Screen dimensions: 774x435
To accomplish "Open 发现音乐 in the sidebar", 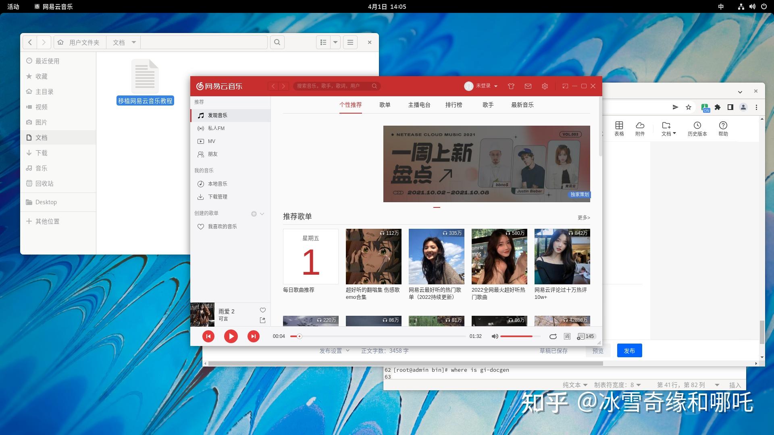I will click(231, 116).
